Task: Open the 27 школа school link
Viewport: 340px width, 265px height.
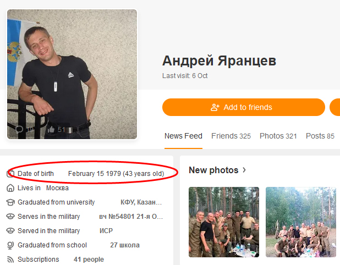Action: [125, 245]
